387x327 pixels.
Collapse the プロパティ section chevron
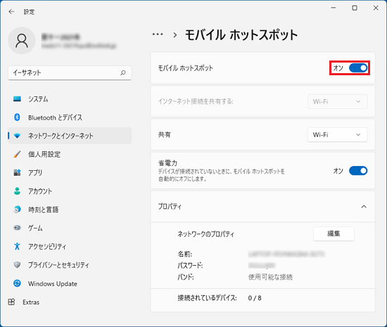[x=364, y=207]
